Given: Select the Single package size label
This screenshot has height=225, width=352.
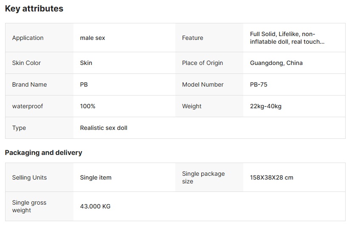Looking at the screenshot, I should tap(203, 177).
